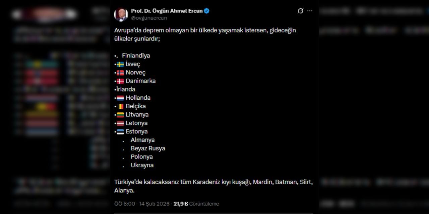Open the ÖÖ 8:00 · 14 Şub 2026 timestamp

coord(142,204)
